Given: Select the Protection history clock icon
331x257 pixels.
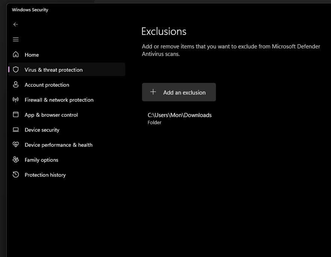Looking at the screenshot, I should [x=16, y=175].
